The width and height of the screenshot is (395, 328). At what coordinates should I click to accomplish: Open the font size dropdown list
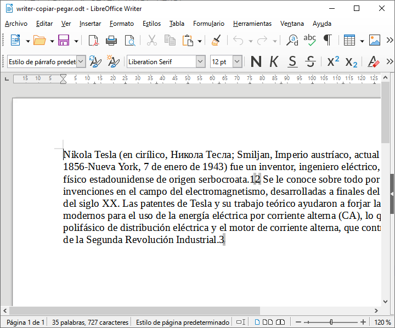click(x=238, y=61)
